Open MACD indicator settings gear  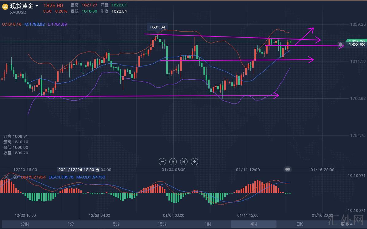15,177
